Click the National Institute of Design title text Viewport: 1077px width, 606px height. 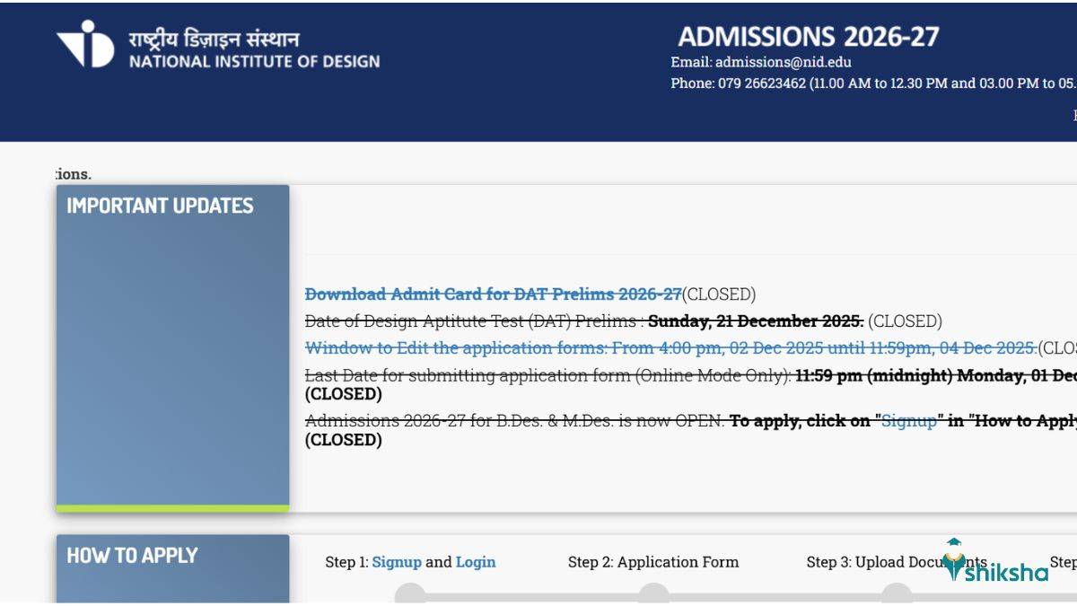click(254, 62)
